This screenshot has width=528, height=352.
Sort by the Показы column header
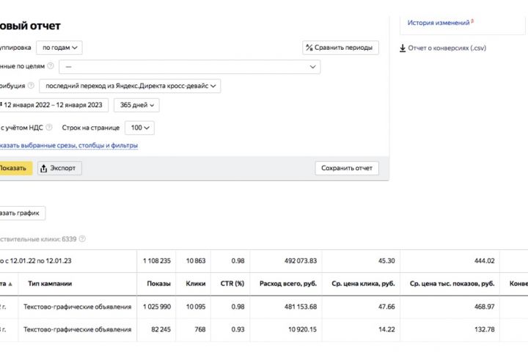tap(158, 284)
